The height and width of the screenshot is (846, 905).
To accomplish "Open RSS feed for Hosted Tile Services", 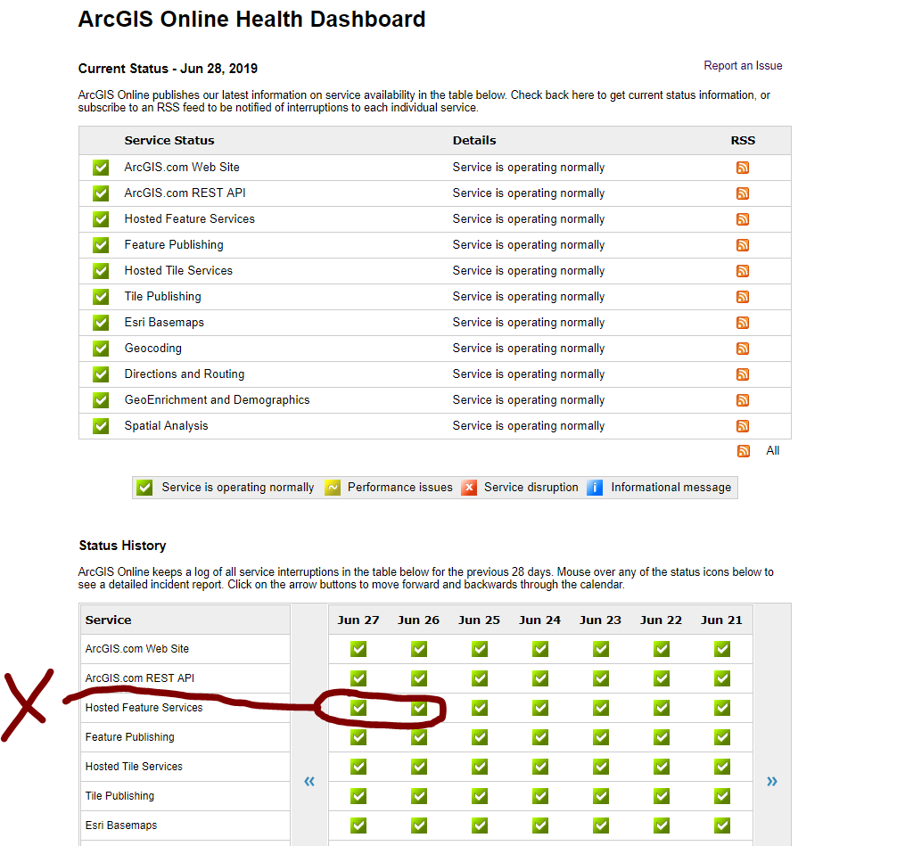I will [x=742, y=271].
